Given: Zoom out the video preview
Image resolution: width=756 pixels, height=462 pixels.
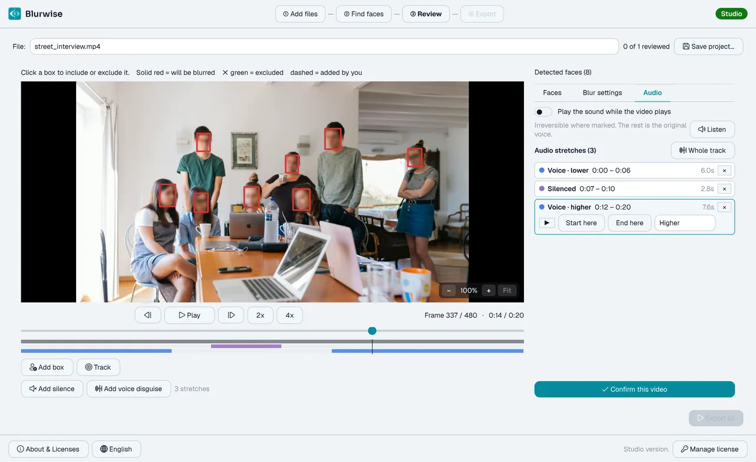Looking at the screenshot, I should coord(449,290).
